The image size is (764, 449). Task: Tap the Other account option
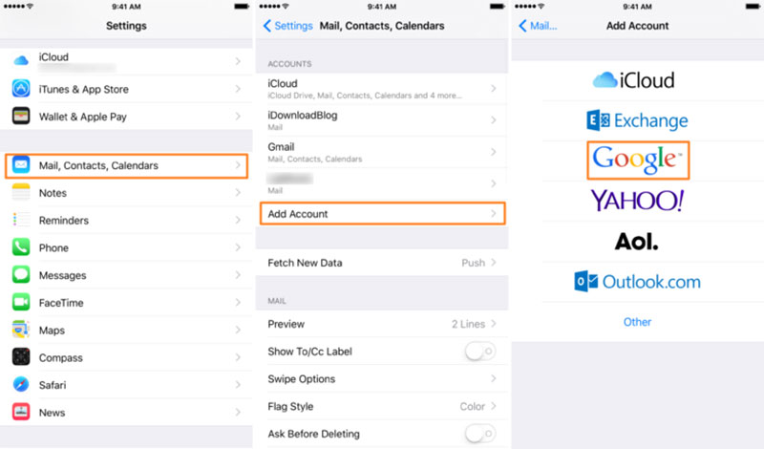click(x=637, y=322)
